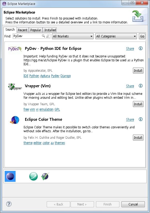Image resolution: width=150 pixels, height=213 pixels.
Task: Click the Django tag link
Action: pyautogui.click(x=66, y=76)
